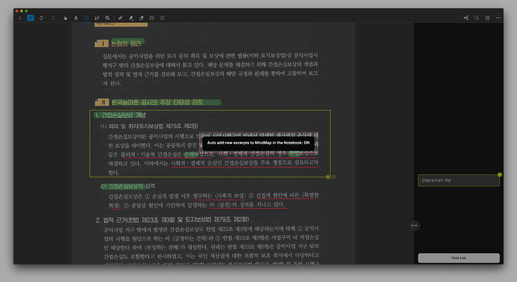The height and width of the screenshot is (282, 517).
Task: Go back using the left chevron
Action: 19,18
